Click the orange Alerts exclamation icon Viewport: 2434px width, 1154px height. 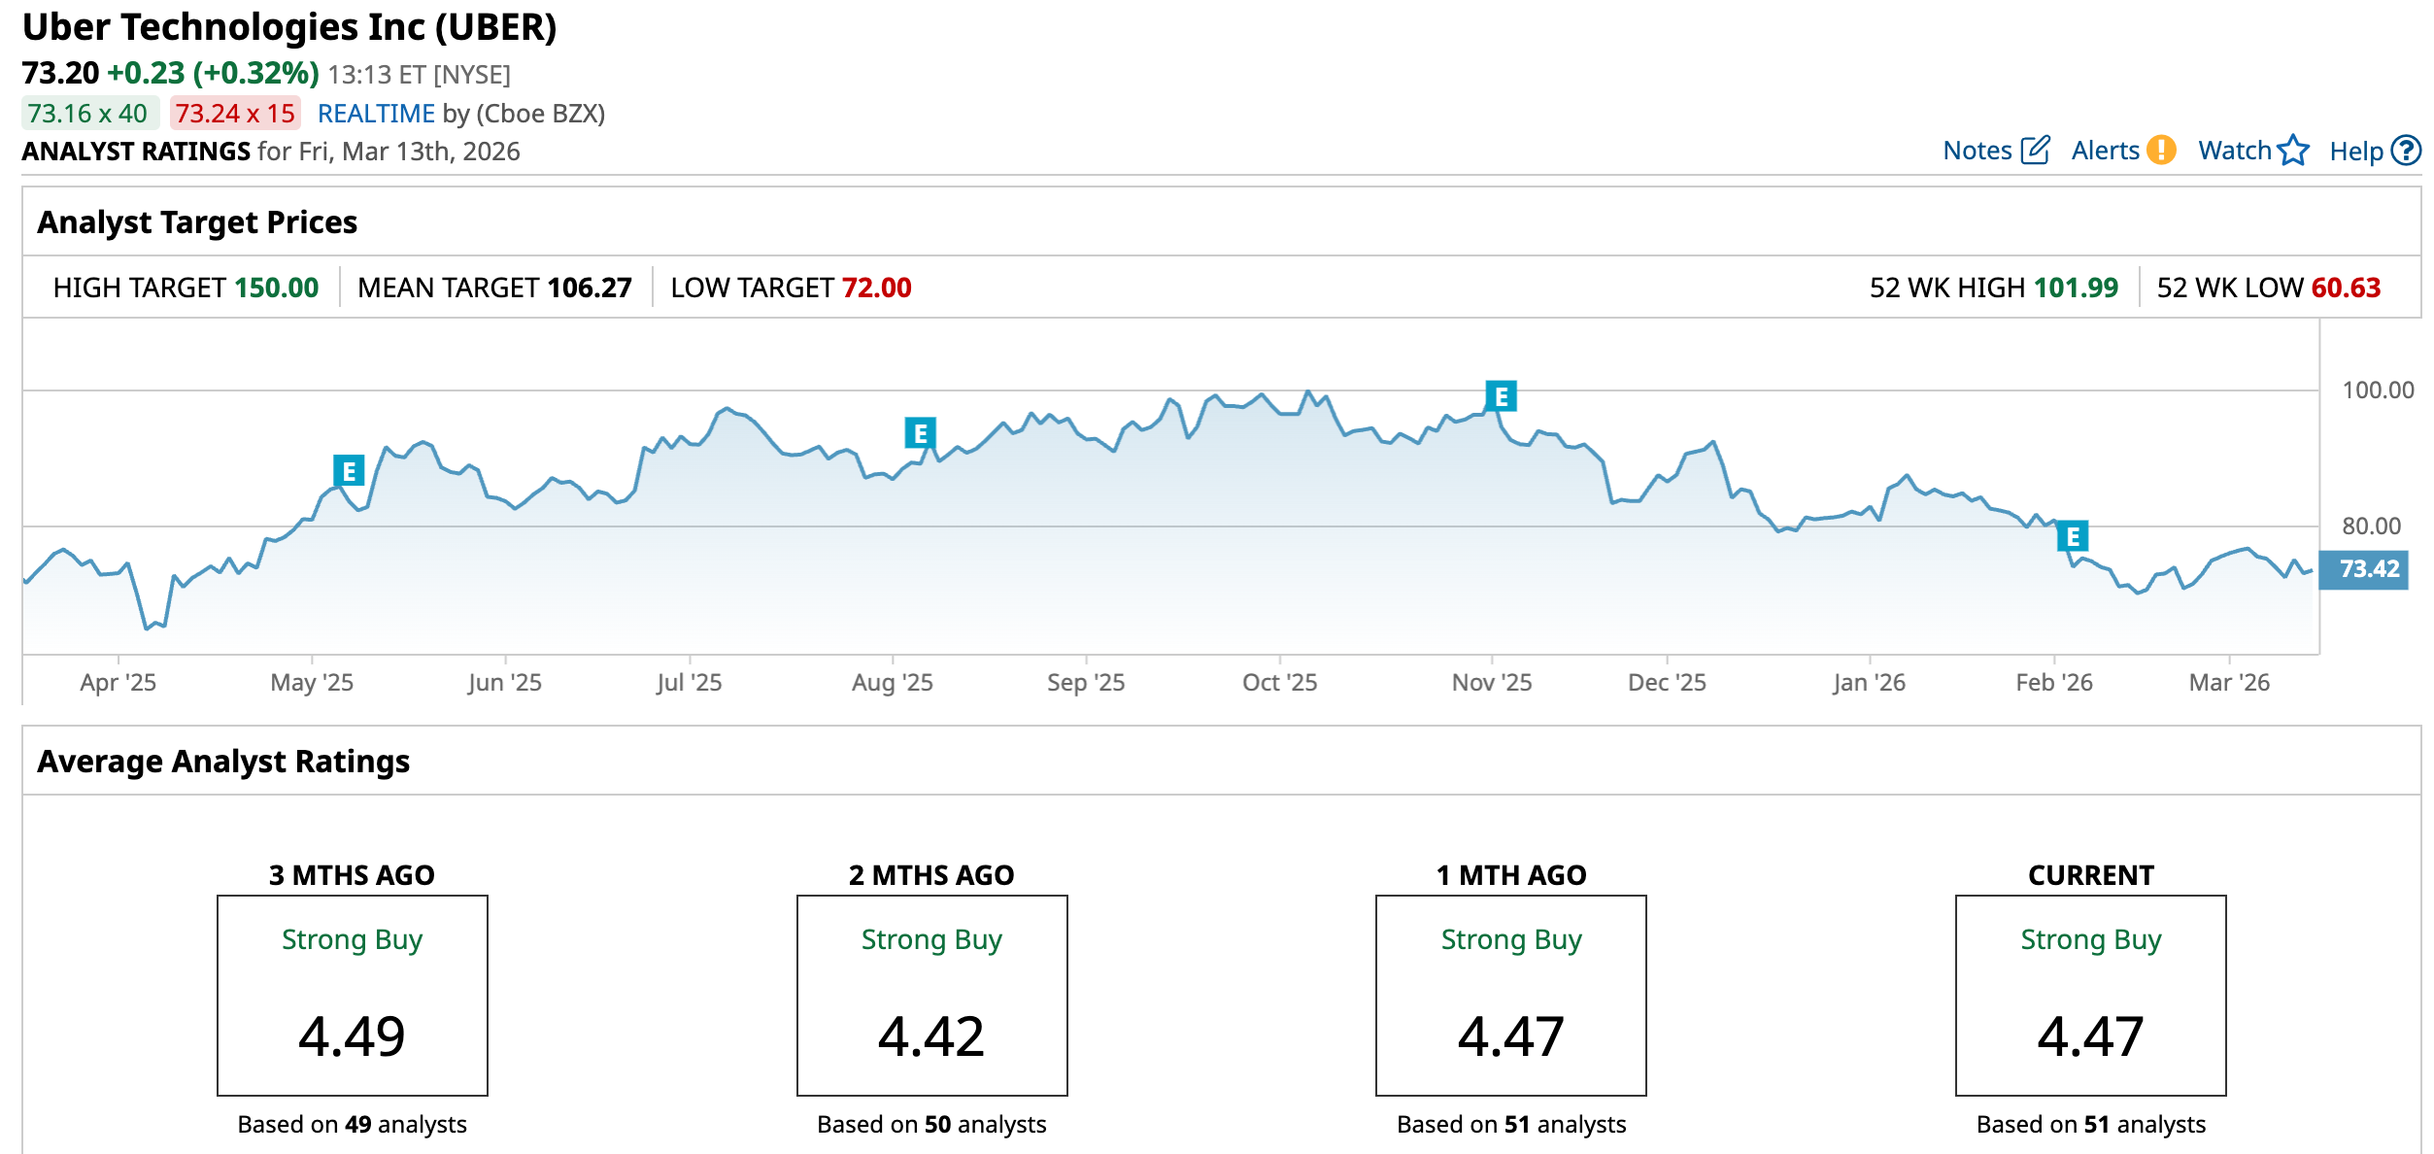click(x=2161, y=151)
